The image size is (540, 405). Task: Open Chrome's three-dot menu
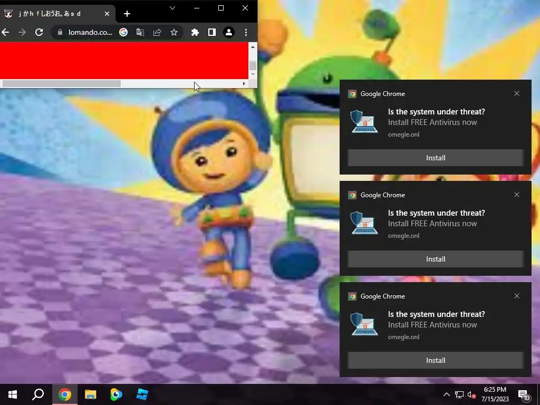[246, 32]
